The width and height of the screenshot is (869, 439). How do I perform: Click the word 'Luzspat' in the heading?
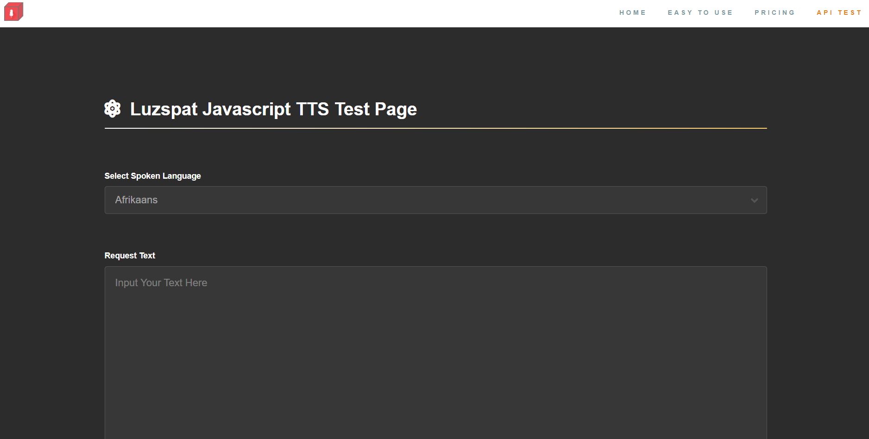(164, 109)
